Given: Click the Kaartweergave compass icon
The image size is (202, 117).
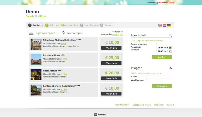Looking at the screenshot, I should (x=63, y=33).
